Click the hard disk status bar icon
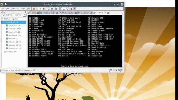178x100 pixels. pyautogui.click(x=111, y=70)
